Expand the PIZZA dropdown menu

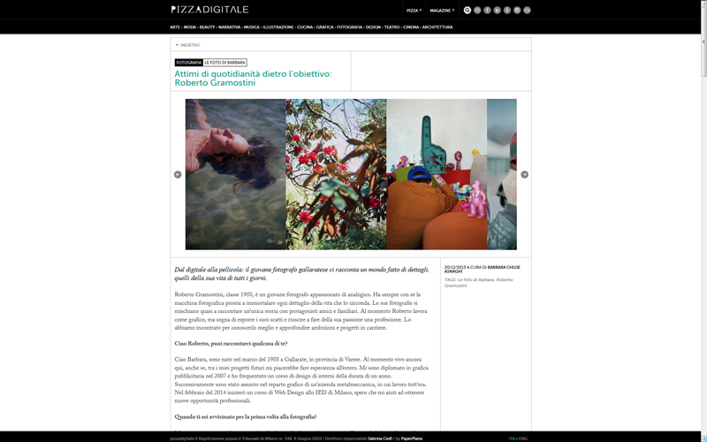click(x=414, y=11)
